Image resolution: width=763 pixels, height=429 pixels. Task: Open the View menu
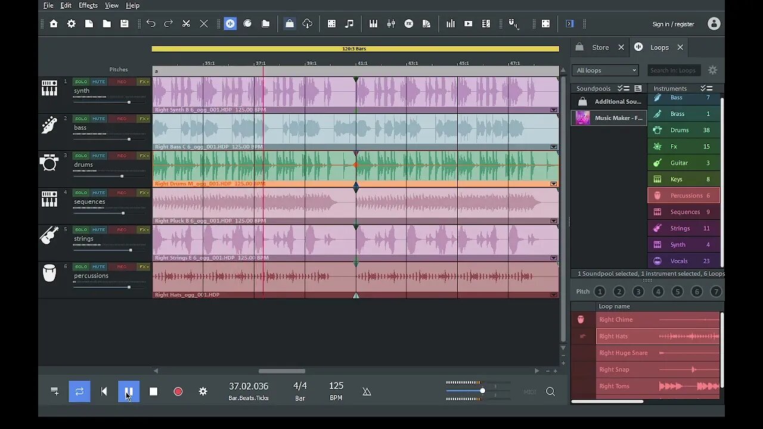coord(111,5)
